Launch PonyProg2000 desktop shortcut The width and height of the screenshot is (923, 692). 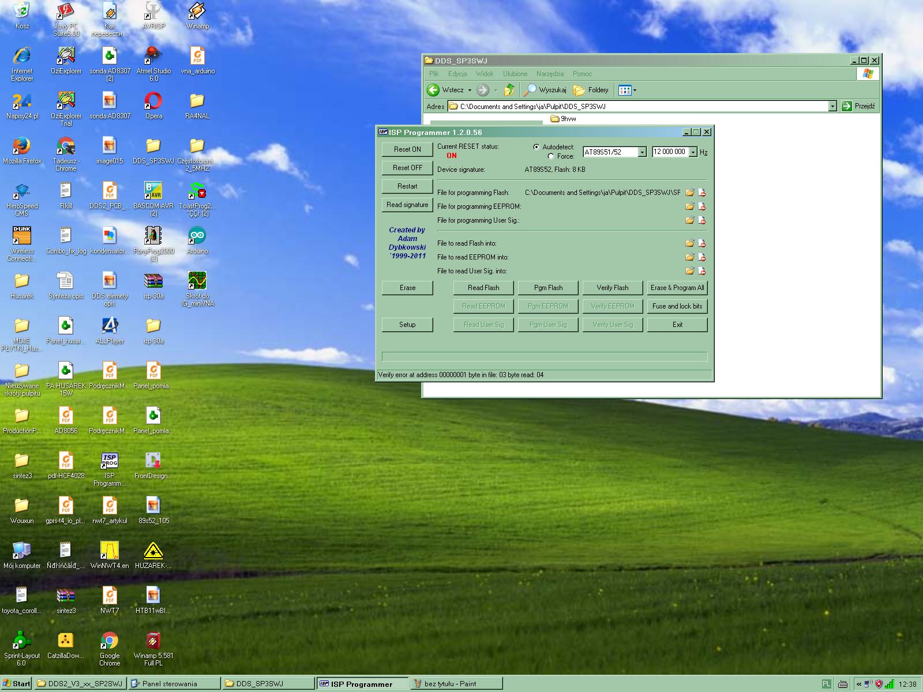(x=153, y=236)
